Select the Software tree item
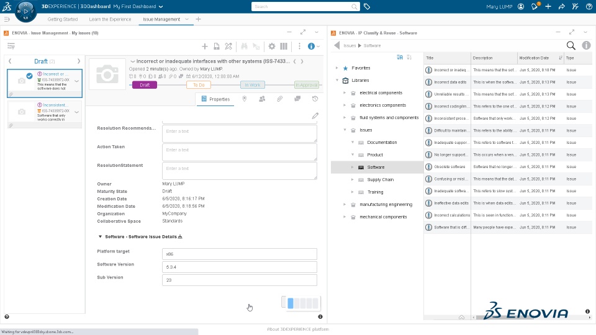Screen dimensions: 596x335 [x=377, y=167]
